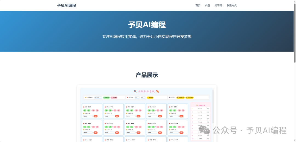296x142 pixels.
Task: Click the orange coin icon on card 1号
Action: (x=84, y=113)
